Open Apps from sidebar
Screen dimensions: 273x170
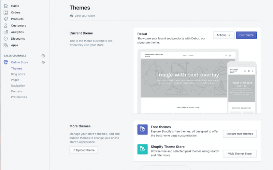[14, 45]
